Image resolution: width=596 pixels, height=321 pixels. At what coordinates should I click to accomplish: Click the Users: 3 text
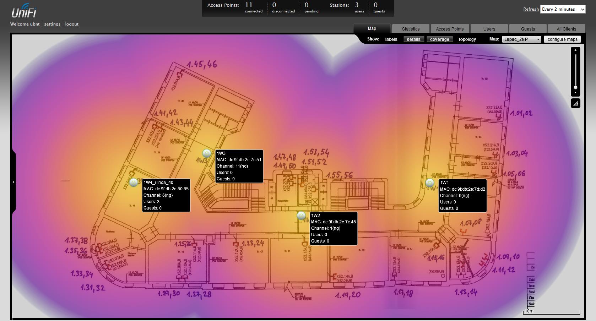click(151, 202)
